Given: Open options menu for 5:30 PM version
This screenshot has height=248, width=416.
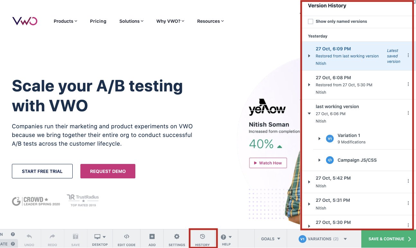Looking at the screenshot, I should (x=408, y=225).
